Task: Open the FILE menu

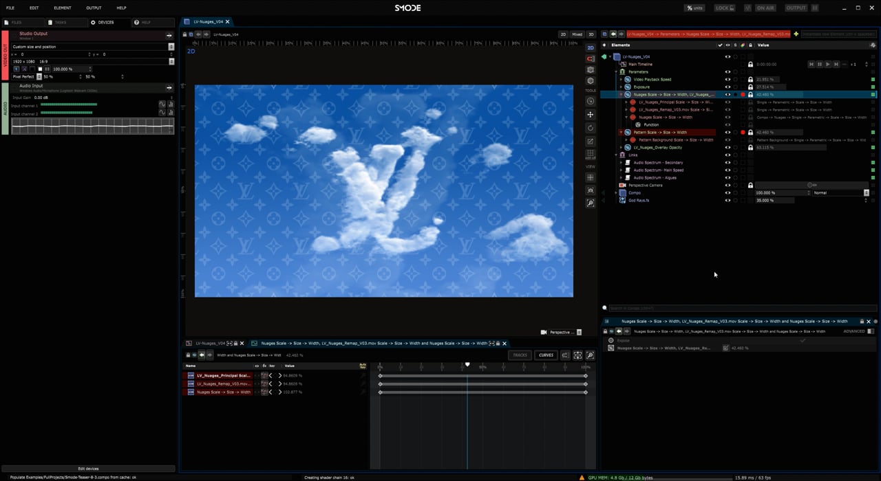Action: pyautogui.click(x=10, y=8)
